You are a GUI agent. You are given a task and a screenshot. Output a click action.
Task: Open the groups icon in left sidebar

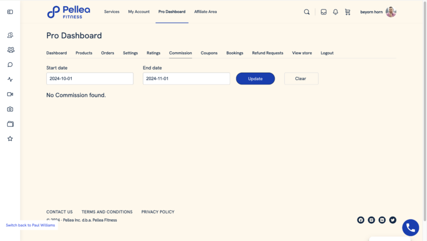[11, 50]
